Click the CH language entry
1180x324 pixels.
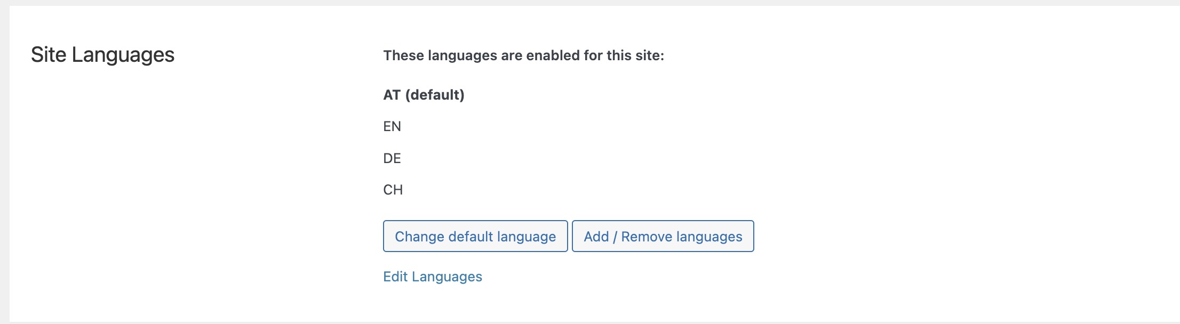[x=393, y=190]
